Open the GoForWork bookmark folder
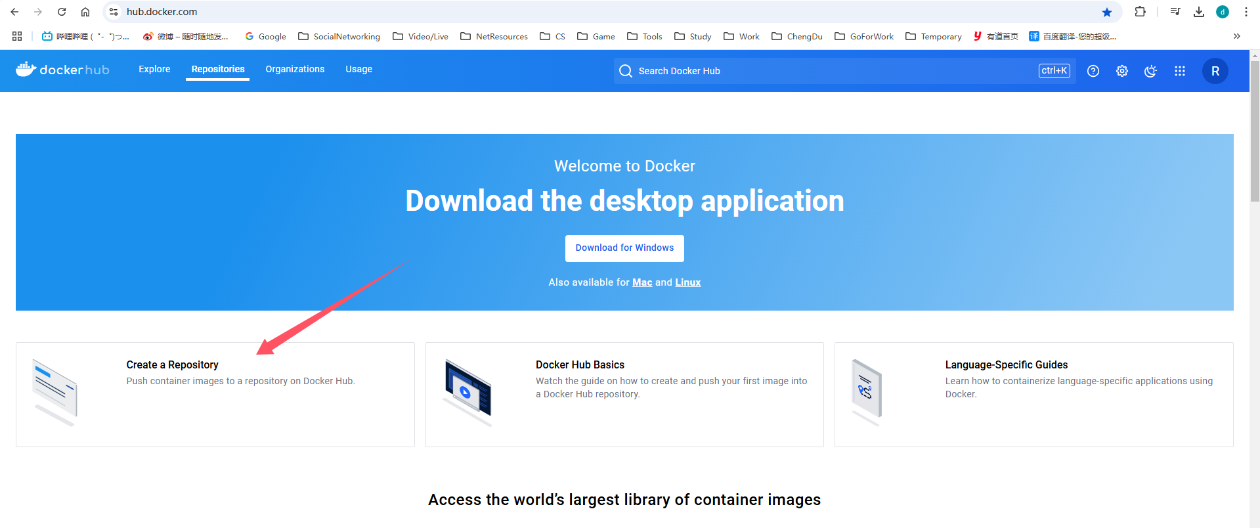1260x528 pixels. [864, 36]
